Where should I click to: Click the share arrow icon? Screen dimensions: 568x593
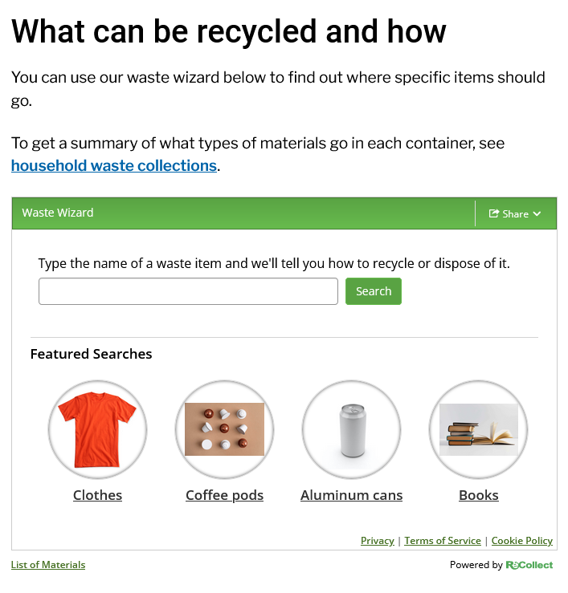click(494, 213)
